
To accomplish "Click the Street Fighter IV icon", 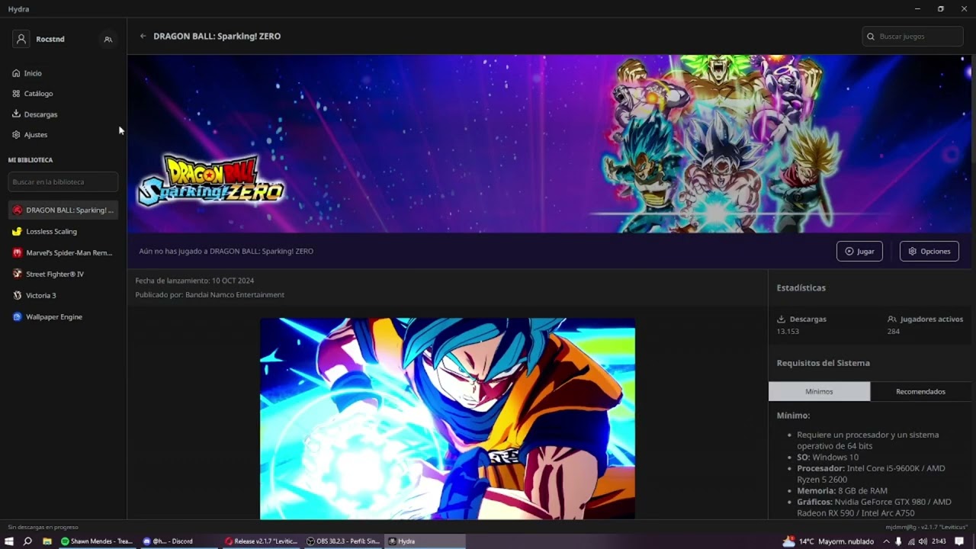I will coord(18,274).
